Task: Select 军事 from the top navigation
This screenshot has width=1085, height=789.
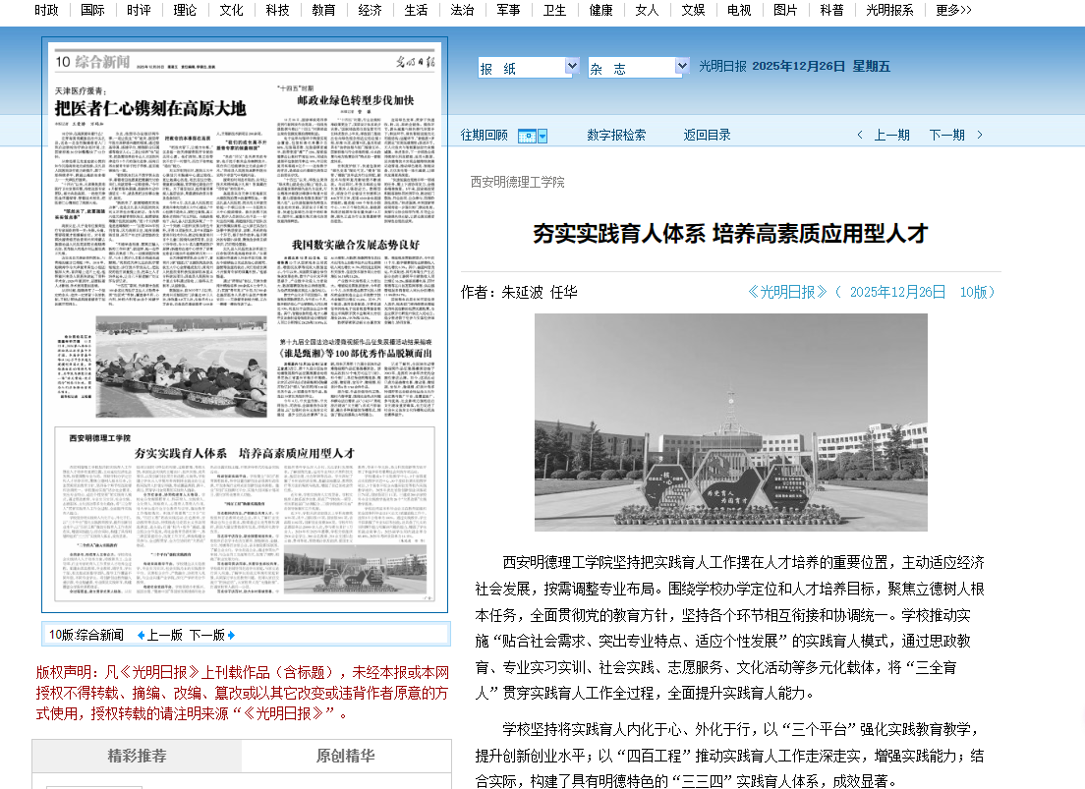Action: [508, 10]
